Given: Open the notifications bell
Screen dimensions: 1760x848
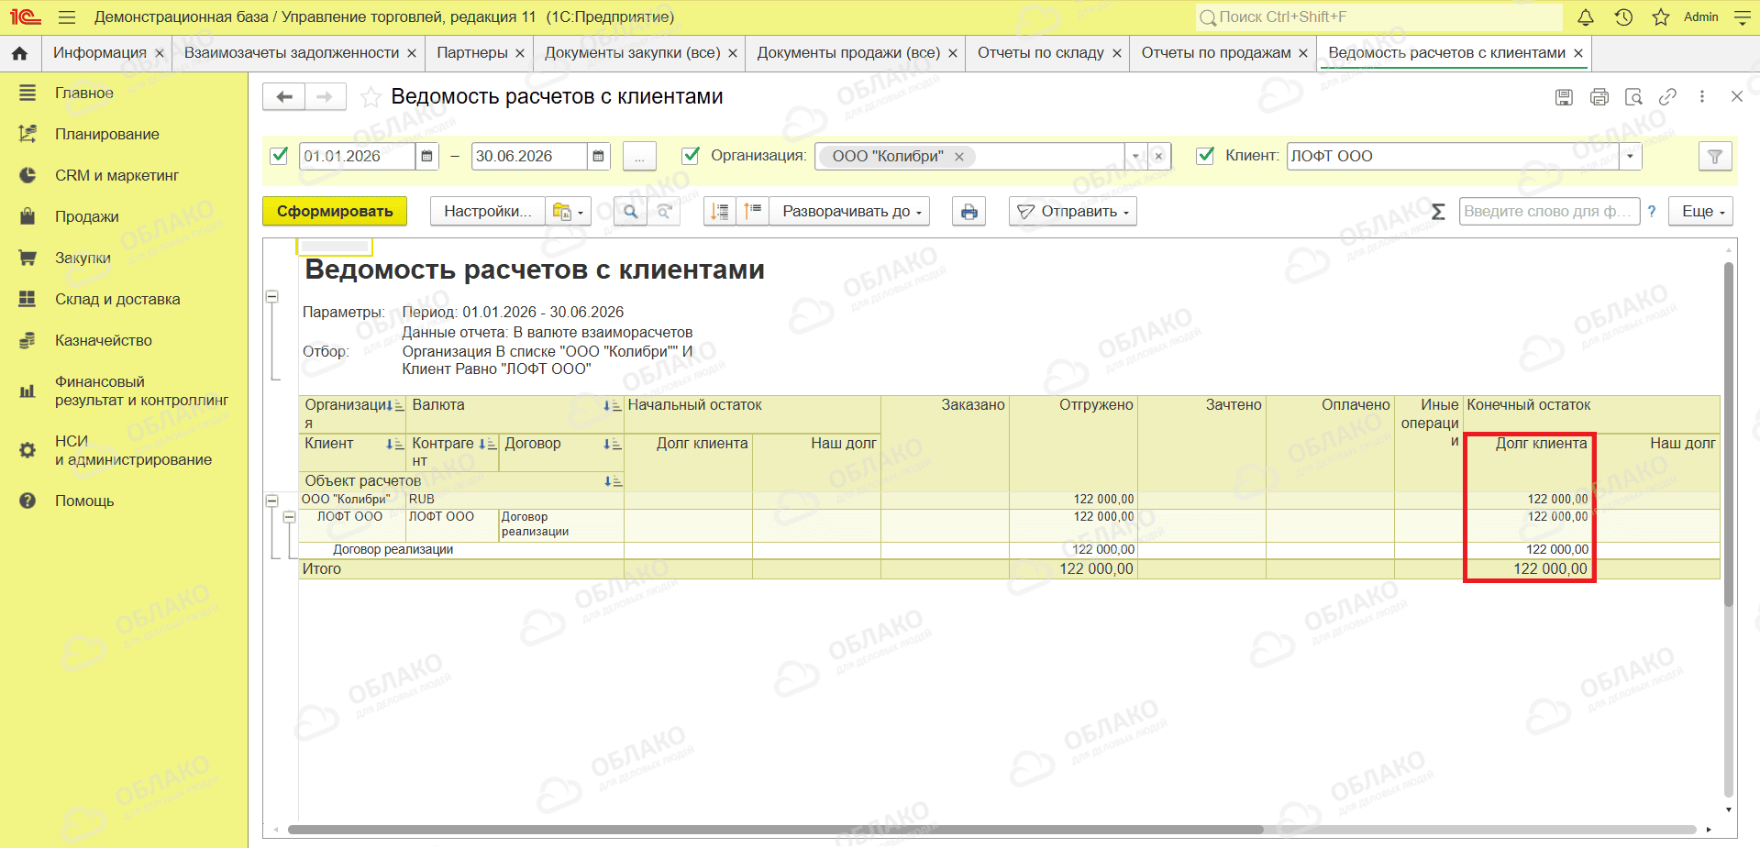Looking at the screenshot, I should coord(1586,17).
